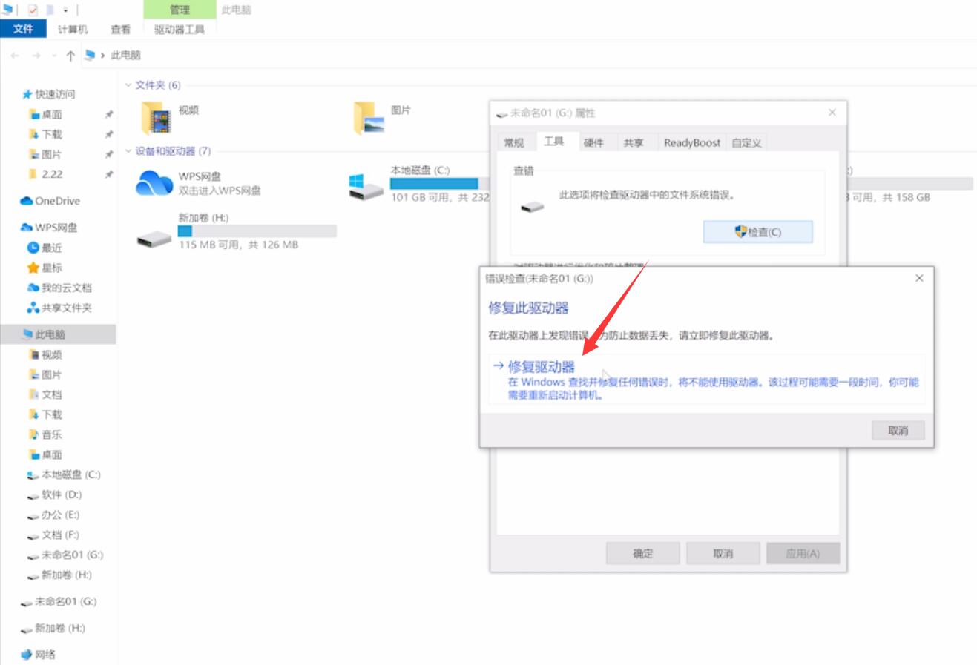Viewport: 977px width, 665px height.
Task: Select the 本地磁盘 (C:) drive icon
Action: [x=364, y=185]
